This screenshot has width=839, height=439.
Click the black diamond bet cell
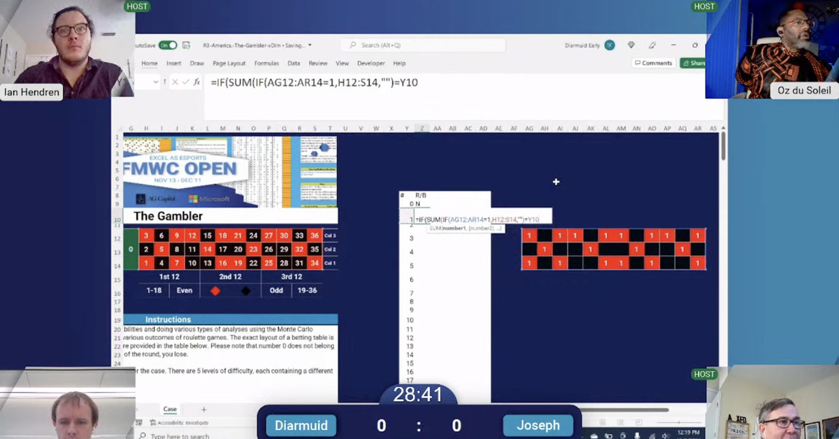(x=246, y=290)
